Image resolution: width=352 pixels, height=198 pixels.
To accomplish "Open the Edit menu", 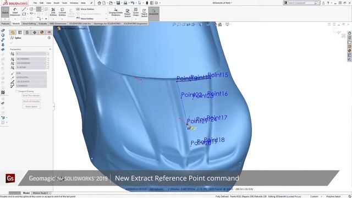I will click(x=42, y=3).
